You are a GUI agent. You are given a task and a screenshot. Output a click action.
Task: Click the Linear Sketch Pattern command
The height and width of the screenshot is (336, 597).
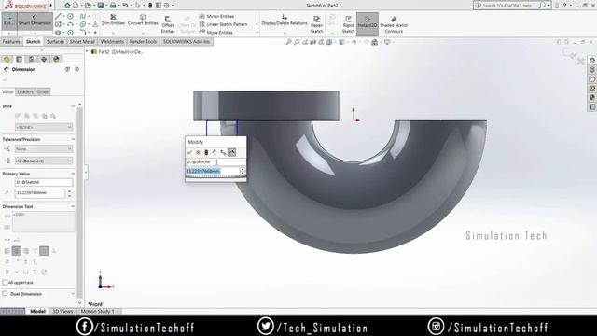point(223,24)
